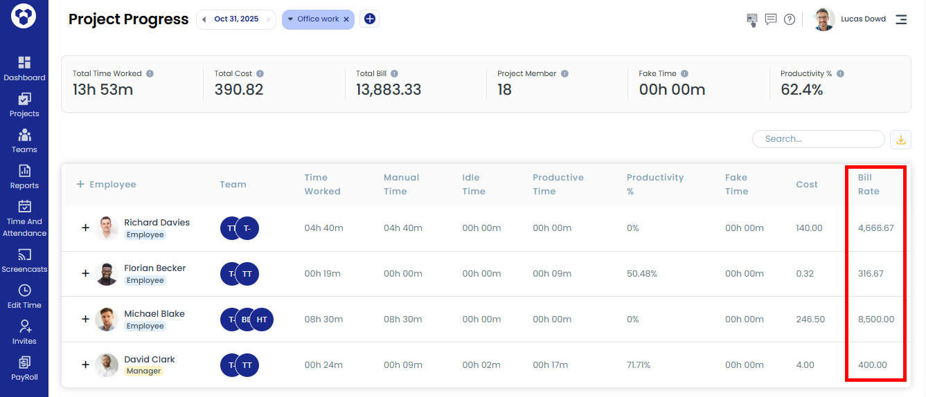The height and width of the screenshot is (397, 926).
Task: Expand Richard Davies row
Action: pos(86,228)
